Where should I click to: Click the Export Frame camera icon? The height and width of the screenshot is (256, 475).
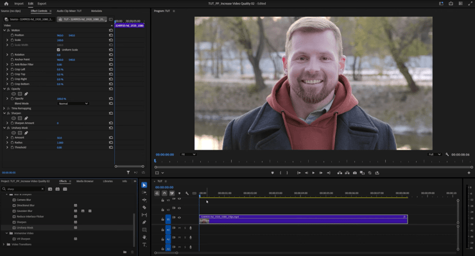[x=355, y=173]
